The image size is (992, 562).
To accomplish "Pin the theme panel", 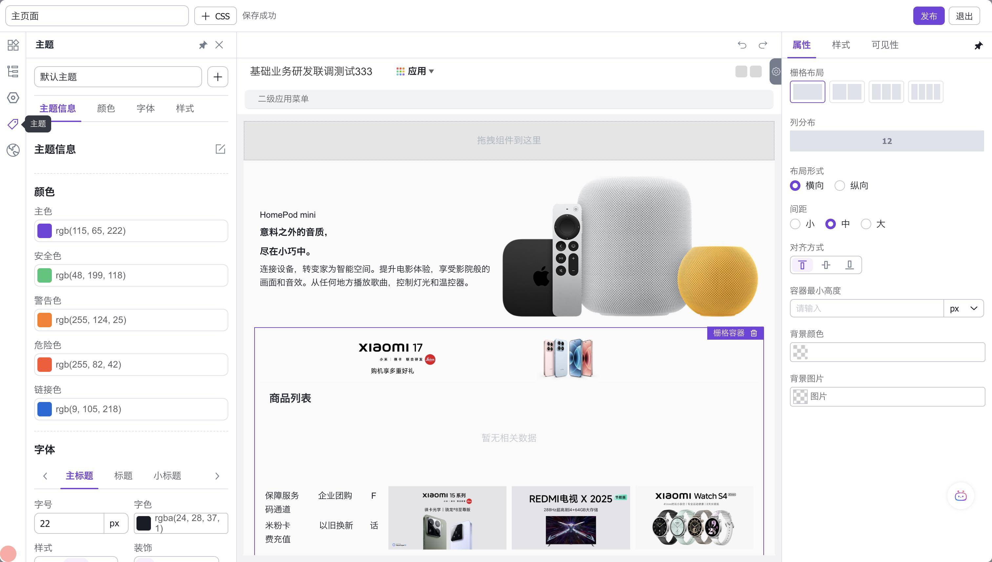I will tap(203, 45).
